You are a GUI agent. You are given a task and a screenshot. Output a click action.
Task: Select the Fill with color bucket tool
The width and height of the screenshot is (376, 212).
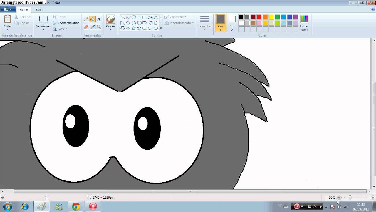pyautogui.click(x=93, y=19)
